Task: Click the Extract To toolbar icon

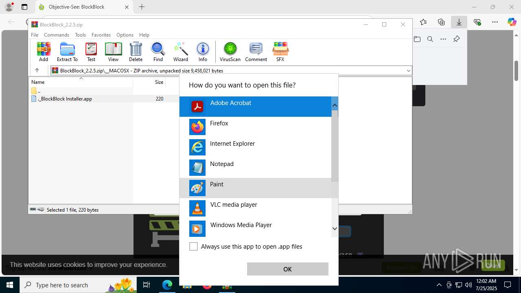Action: pos(67,52)
